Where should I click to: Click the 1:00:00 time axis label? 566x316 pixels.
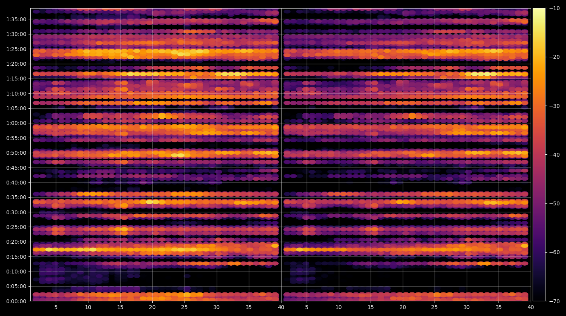click(16, 123)
